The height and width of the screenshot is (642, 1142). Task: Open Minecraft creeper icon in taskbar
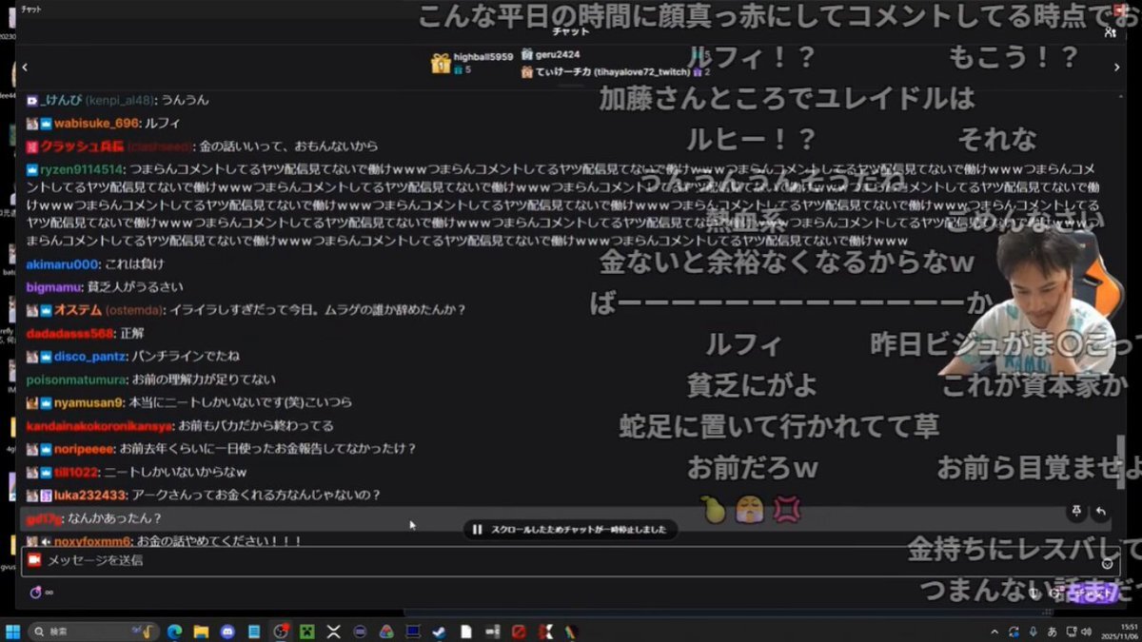coord(307,631)
